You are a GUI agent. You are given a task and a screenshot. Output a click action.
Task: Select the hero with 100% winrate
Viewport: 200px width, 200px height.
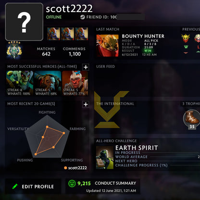pyautogui.click(x=20, y=83)
